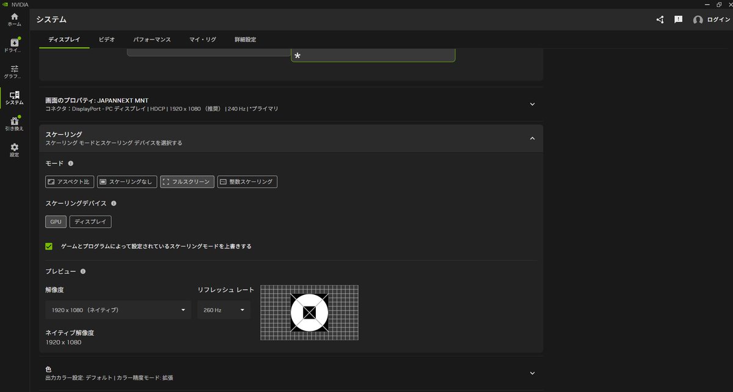Select the フルスクリーン scaling mode

pyautogui.click(x=187, y=182)
